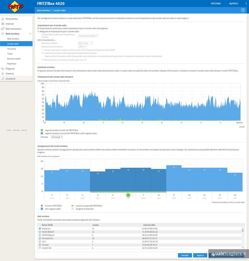Select automatic radio channel settings option

pyautogui.click(x=38, y=28)
